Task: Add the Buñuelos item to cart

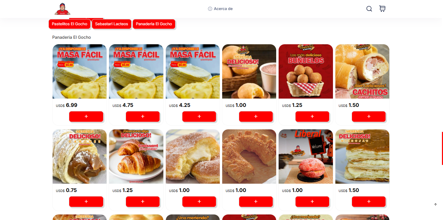Action: pos(312,117)
